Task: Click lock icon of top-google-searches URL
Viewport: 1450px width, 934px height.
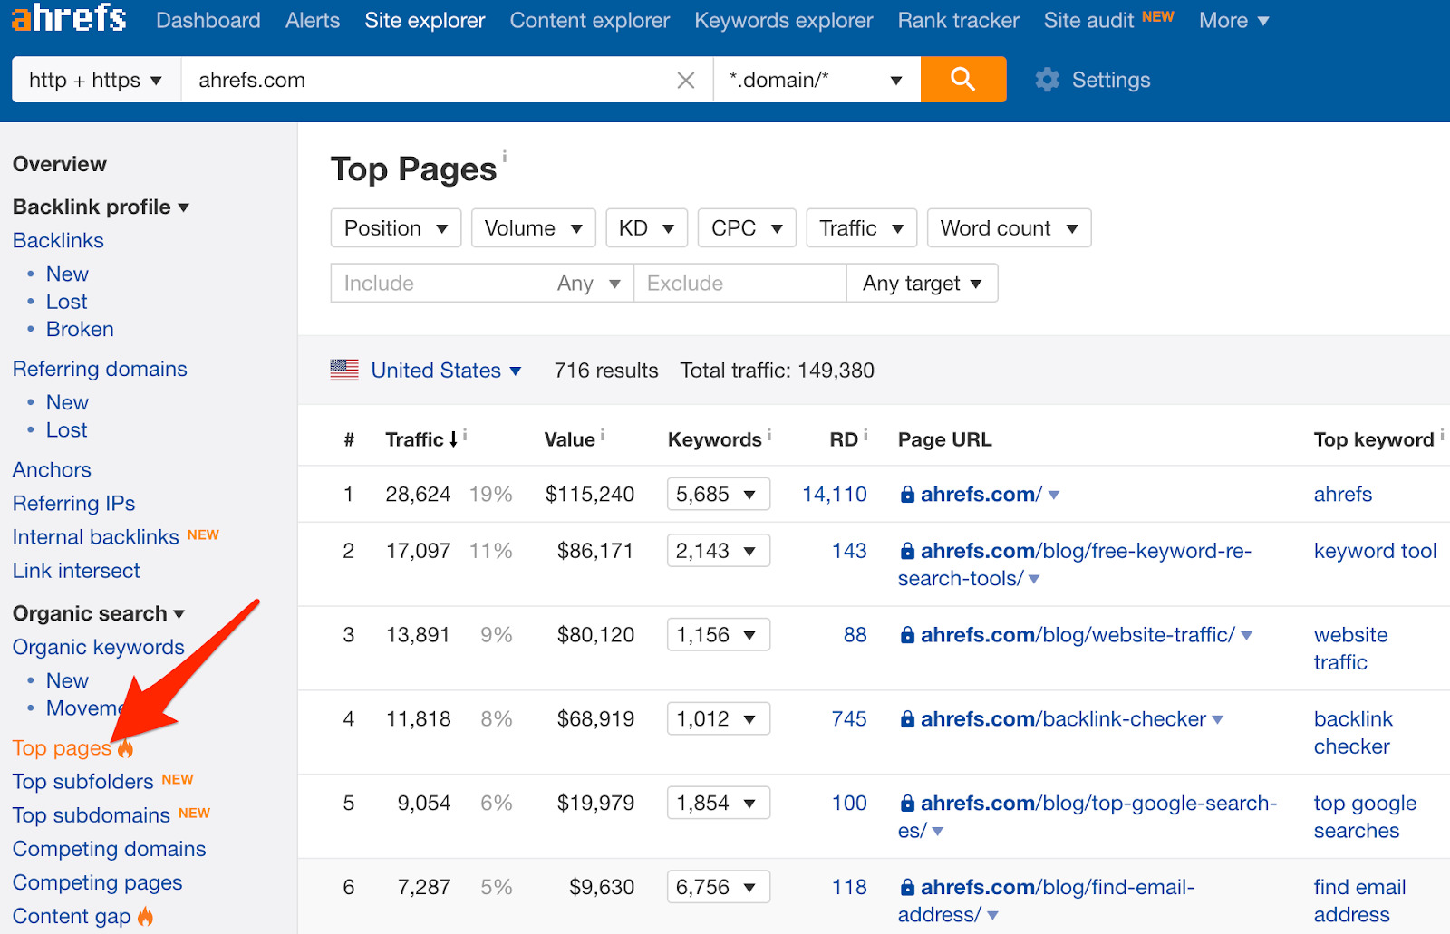Action: click(x=907, y=804)
